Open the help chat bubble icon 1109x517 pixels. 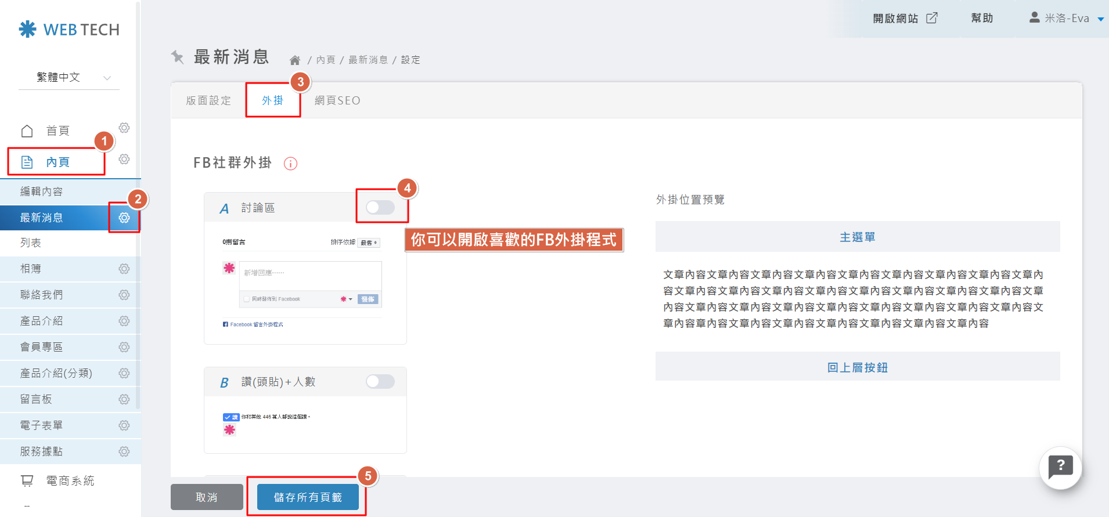[x=1060, y=467]
